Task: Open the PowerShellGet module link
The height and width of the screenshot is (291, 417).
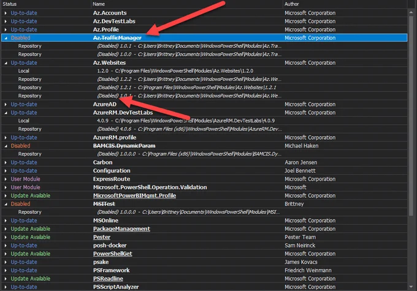Action: click(x=112, y=254)
